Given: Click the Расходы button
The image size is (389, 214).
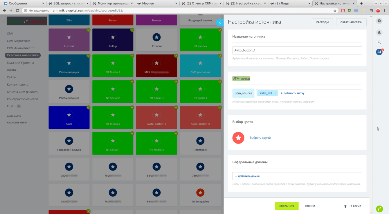Looking at the screenshot, I should click(322, 22).
